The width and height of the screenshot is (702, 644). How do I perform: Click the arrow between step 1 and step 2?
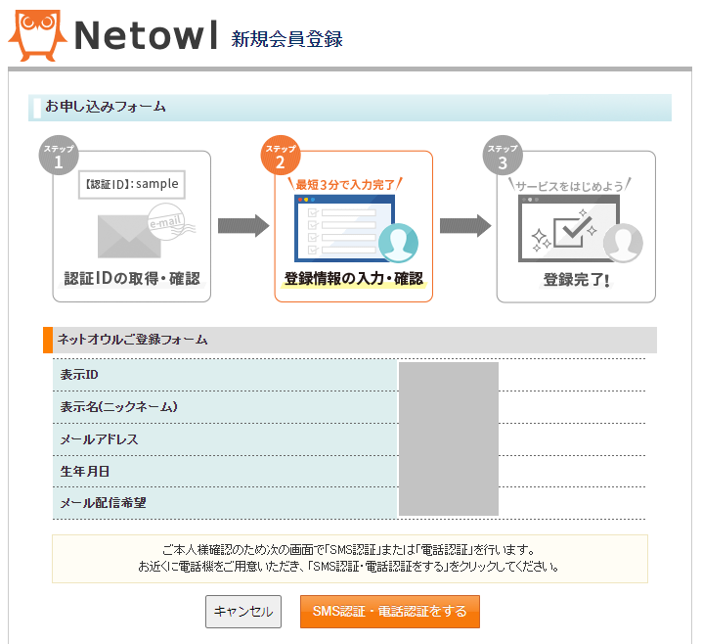243,226
